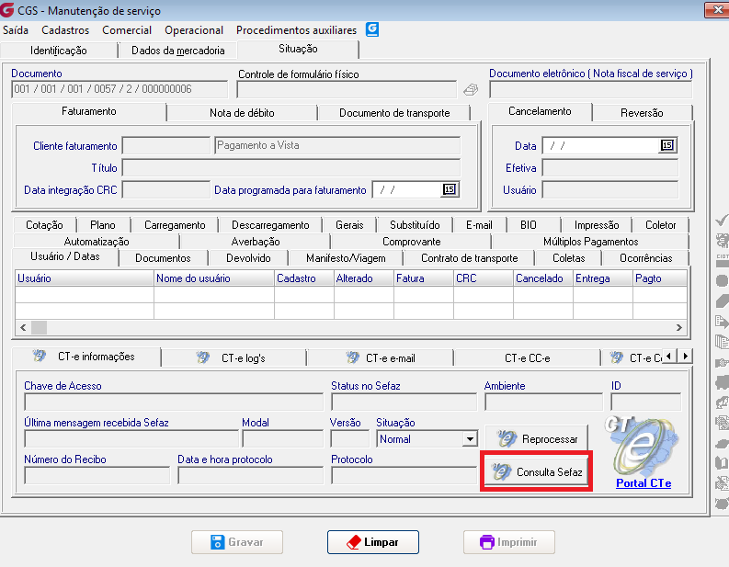729x567 pixels.
Task: Click the printer icon beside Controle de formulário físico
Action: (x=471, y=90)
